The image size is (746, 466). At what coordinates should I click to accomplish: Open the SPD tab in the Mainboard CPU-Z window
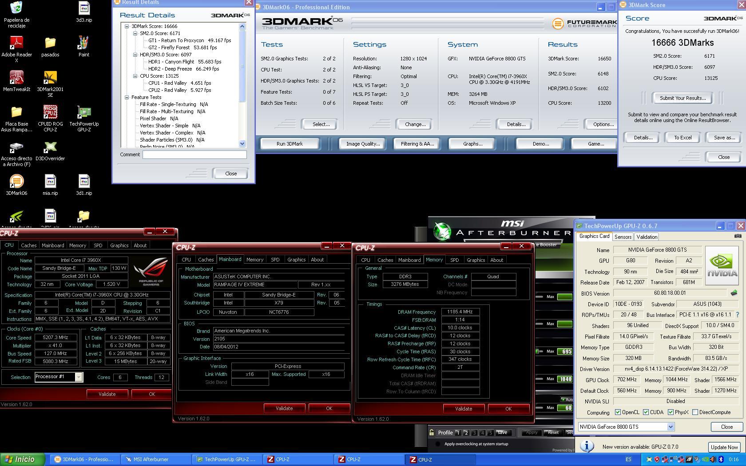pos(275,260)
